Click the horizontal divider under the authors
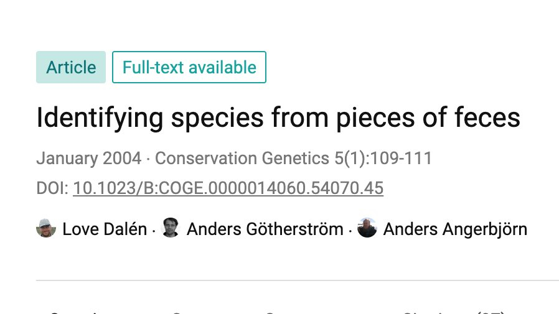Screen dimensions: 559x314 click(297, 280)
